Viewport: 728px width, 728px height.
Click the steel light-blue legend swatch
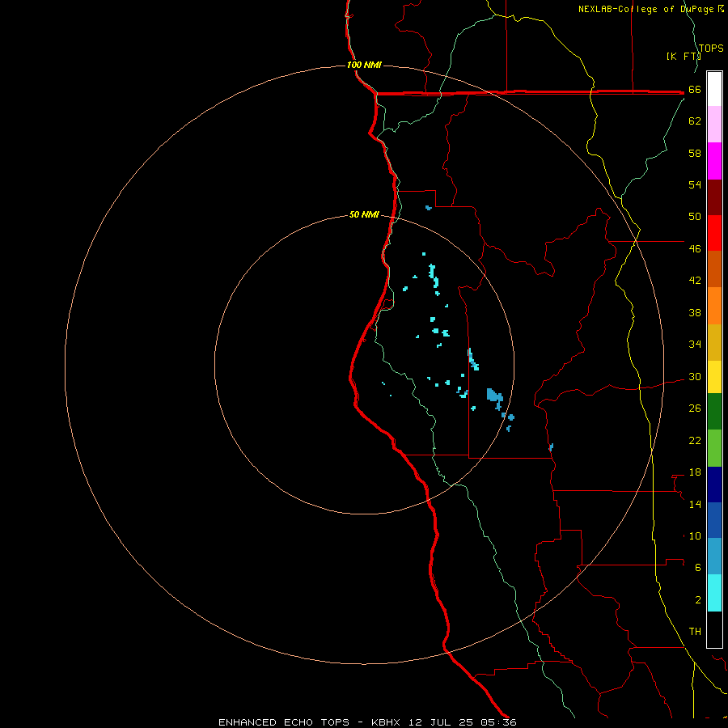(x=714, y=557)
